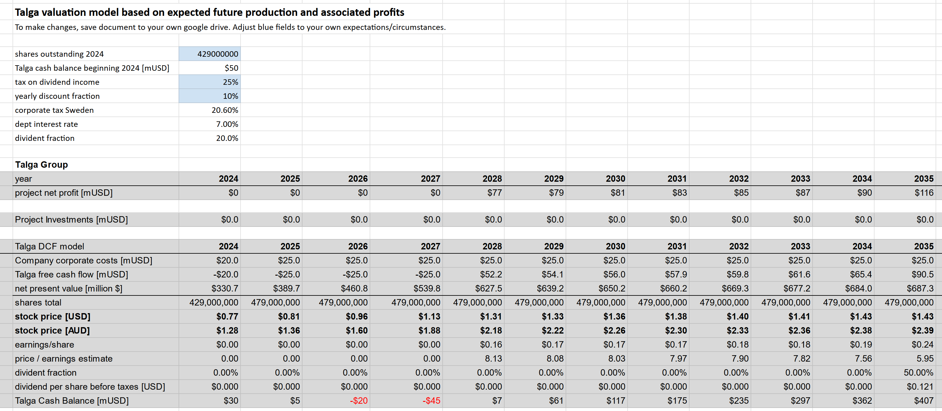
Task: Select Talga Cash Balance $407 for 2035
Action: pyautogui.click(x=905, y=401)
